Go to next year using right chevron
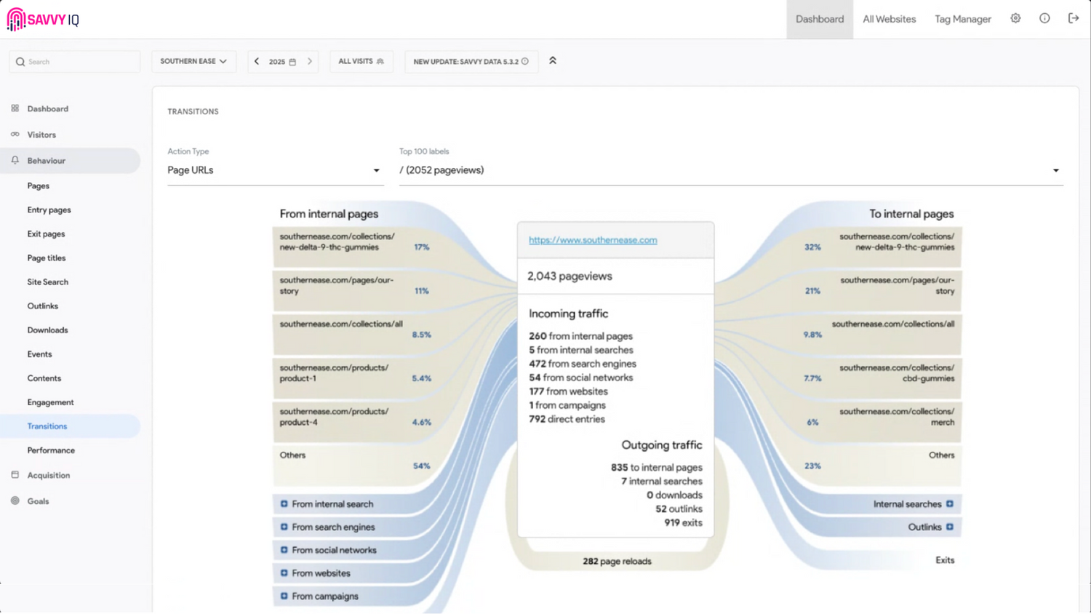The image size is (1091, 614). (x=310, y=62)
